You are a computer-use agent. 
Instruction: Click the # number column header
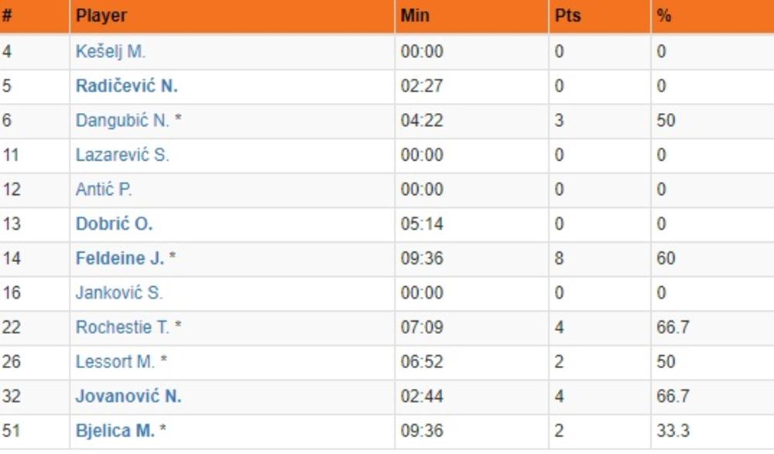(x=7, y=15)
